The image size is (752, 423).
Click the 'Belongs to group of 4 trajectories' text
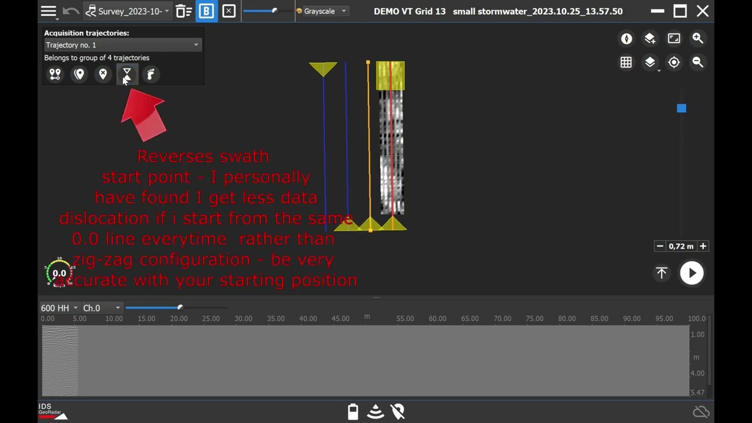[x=97, y=58]
